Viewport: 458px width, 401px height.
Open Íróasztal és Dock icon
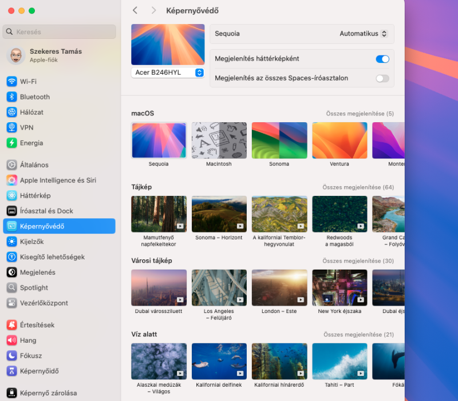click(11, 211)
